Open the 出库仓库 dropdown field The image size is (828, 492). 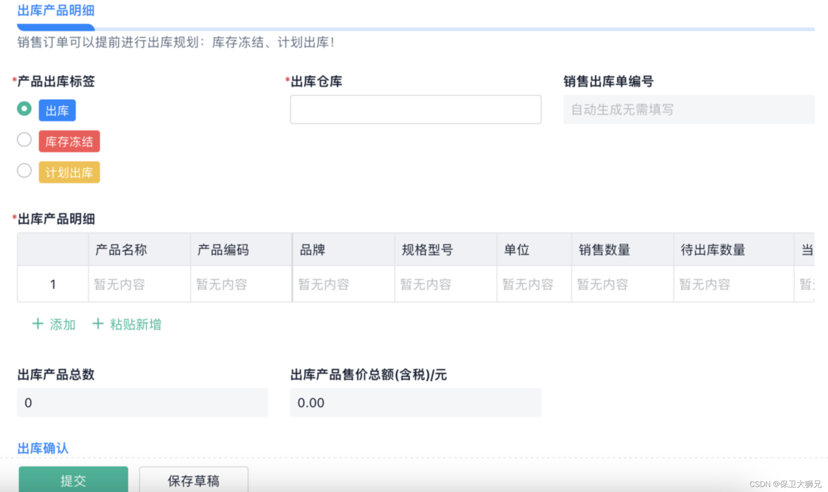(x=415, y=110)
